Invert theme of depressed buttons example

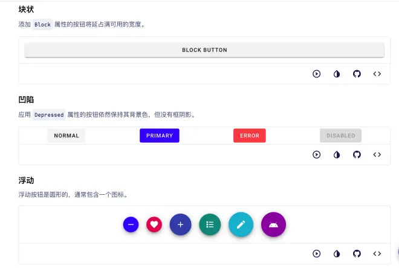[x=337, y=154]
